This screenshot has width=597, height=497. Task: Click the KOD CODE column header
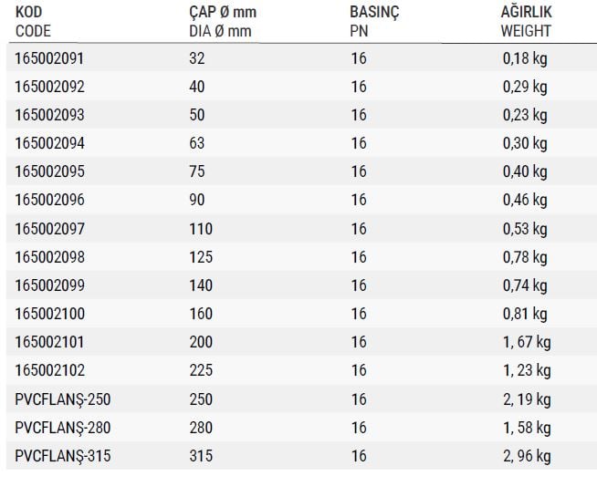coord(33,22)
